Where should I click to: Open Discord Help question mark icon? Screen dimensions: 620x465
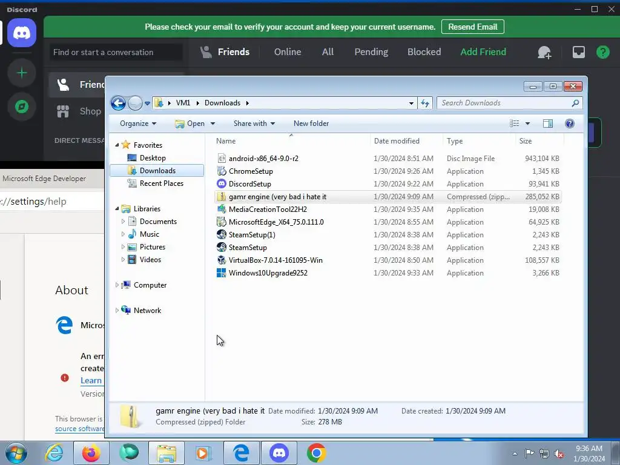(602, 52)
